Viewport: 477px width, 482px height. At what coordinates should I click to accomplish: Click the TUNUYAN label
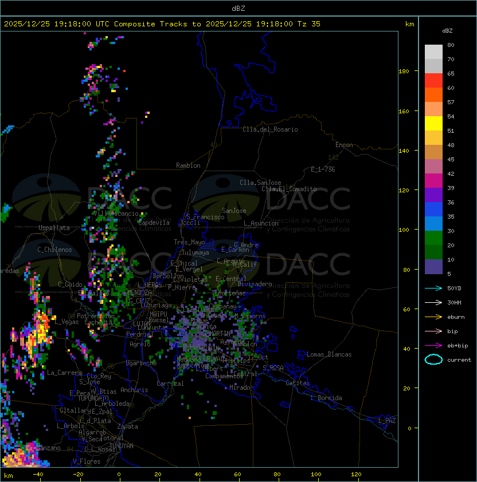pyautogui.click(x=122, y=446)
